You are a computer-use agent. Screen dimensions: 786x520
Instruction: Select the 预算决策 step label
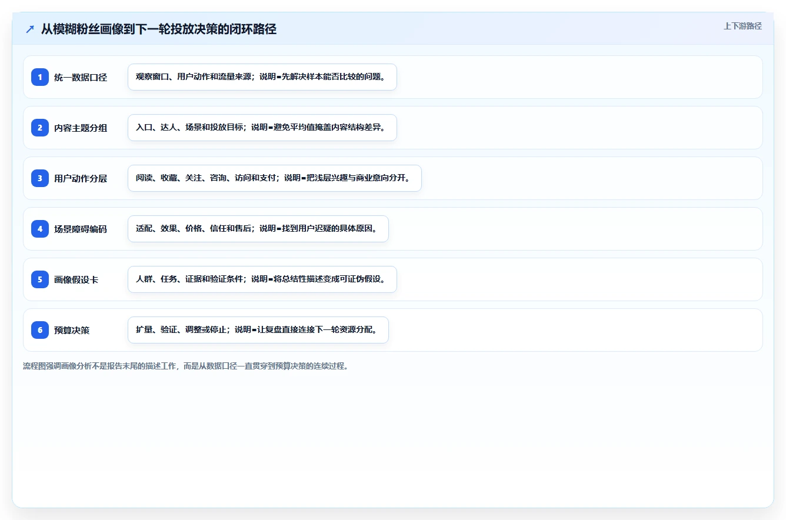(72, 330)
